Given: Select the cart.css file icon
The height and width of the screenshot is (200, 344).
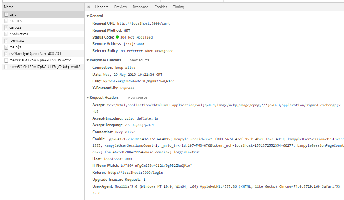Looking at the screenshot, I should coord(6,27).
